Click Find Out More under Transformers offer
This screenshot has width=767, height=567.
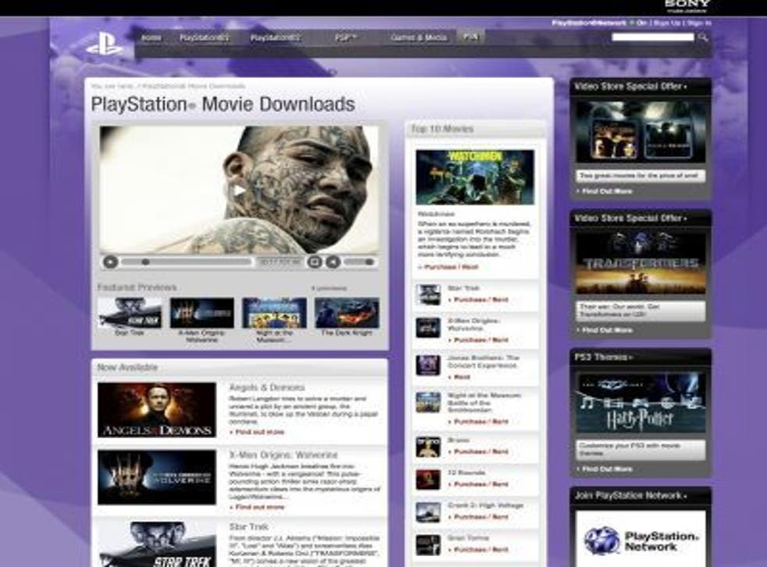[x=607, y=330]
